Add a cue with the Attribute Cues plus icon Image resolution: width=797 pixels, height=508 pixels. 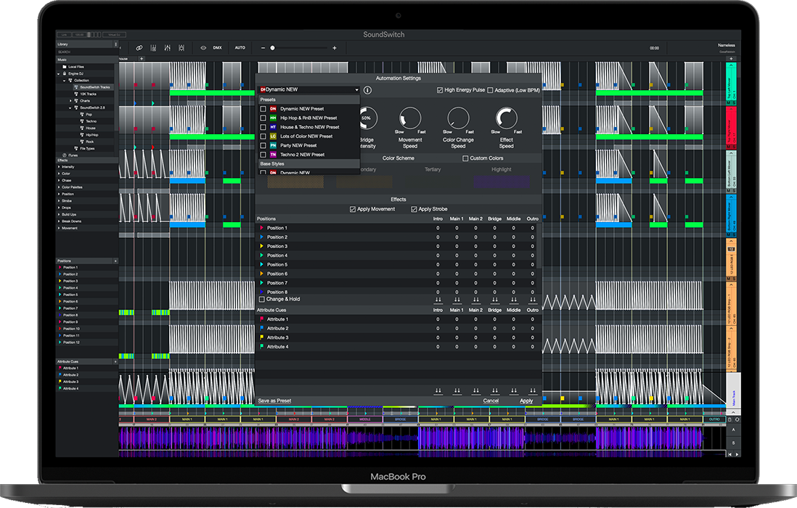point(115,361)
